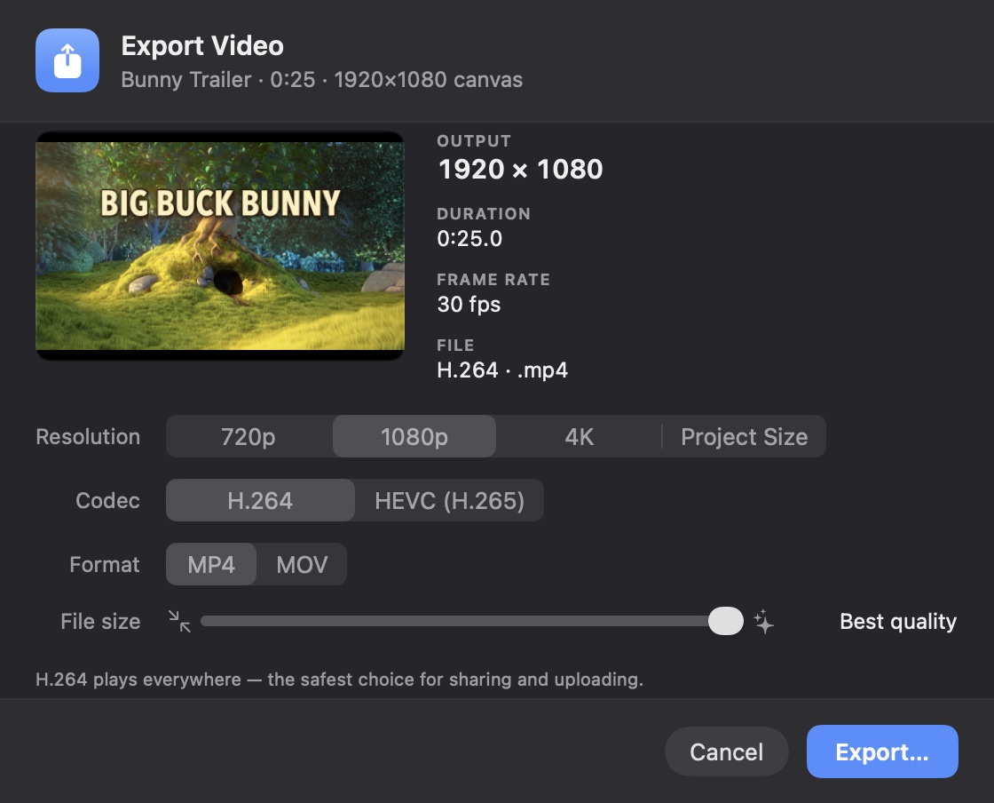Click the OUTPUT heading

[x=474, y=141]
